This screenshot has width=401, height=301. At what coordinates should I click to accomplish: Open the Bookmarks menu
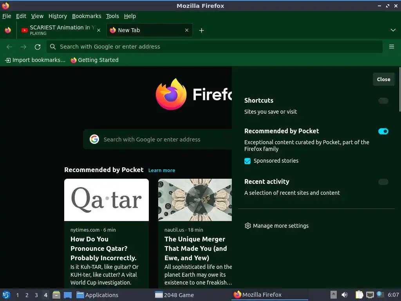click(87, 16)
